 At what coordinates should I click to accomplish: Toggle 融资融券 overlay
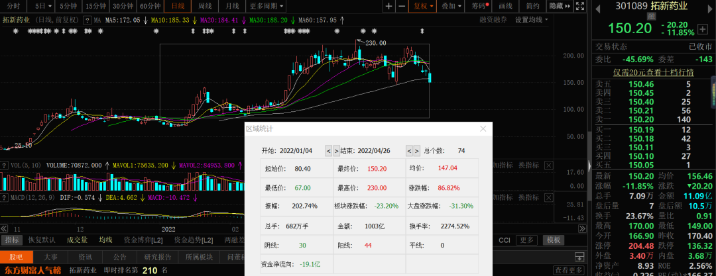pyautogui.click(x=493, y=20)
